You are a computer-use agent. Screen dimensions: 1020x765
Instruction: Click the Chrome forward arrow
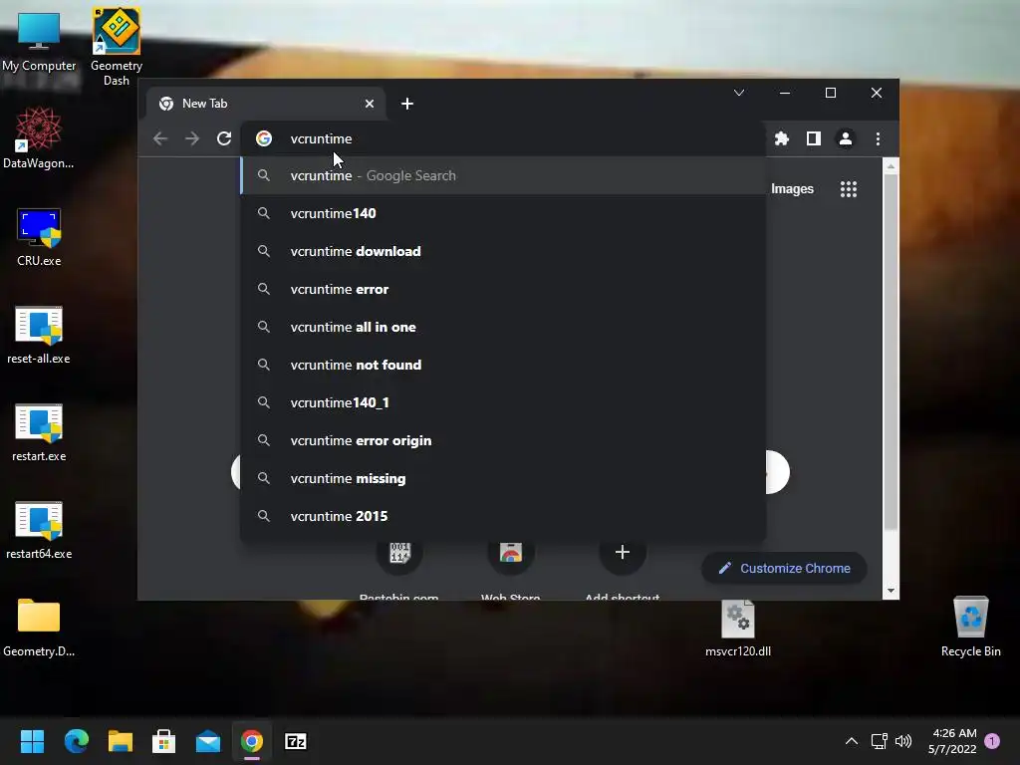(192, 138)
